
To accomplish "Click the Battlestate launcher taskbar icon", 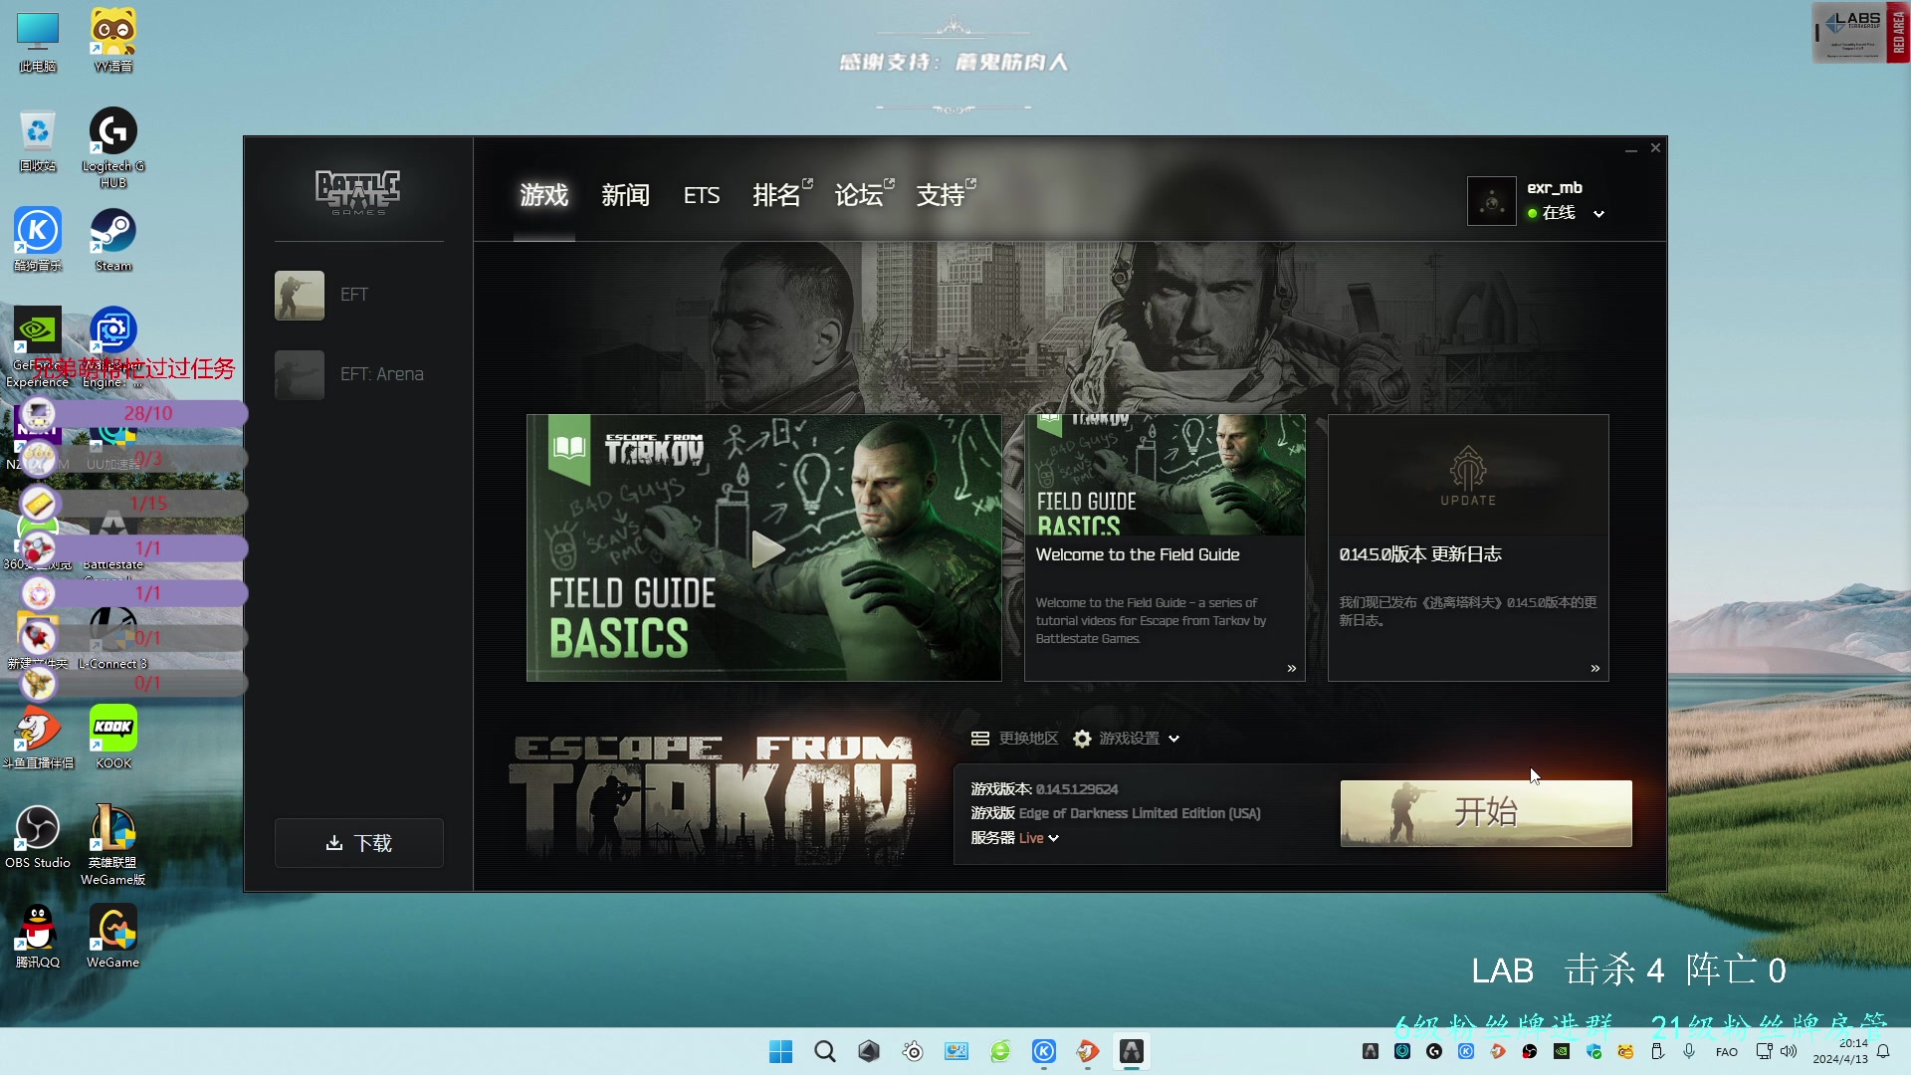I will 1132,1051.
